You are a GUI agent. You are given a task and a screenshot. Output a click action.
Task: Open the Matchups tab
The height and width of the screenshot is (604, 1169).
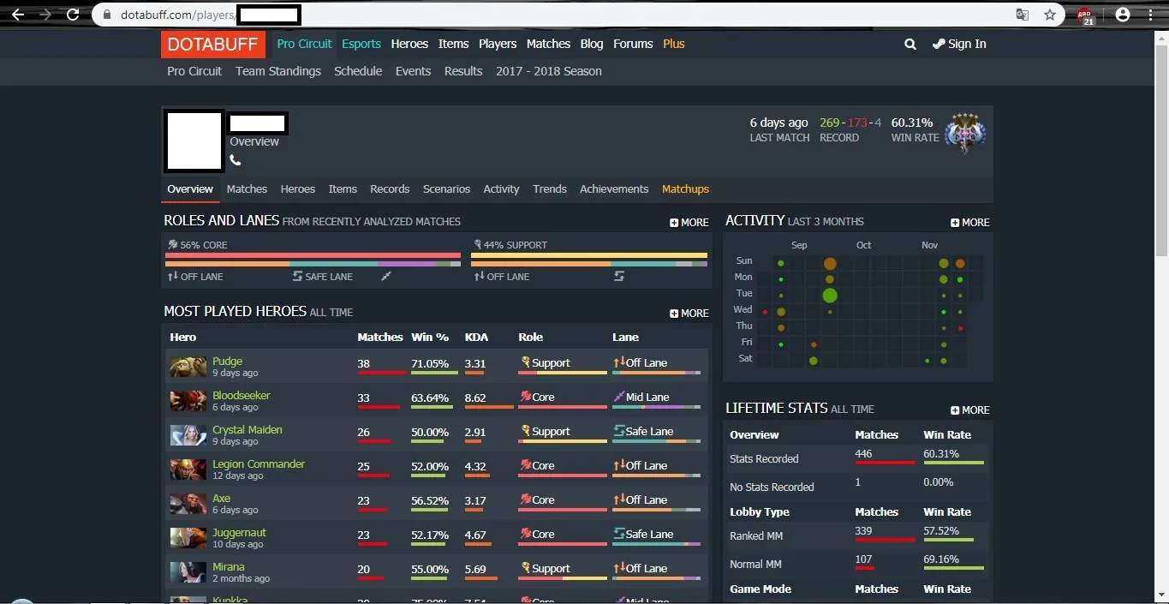point(685,188)
